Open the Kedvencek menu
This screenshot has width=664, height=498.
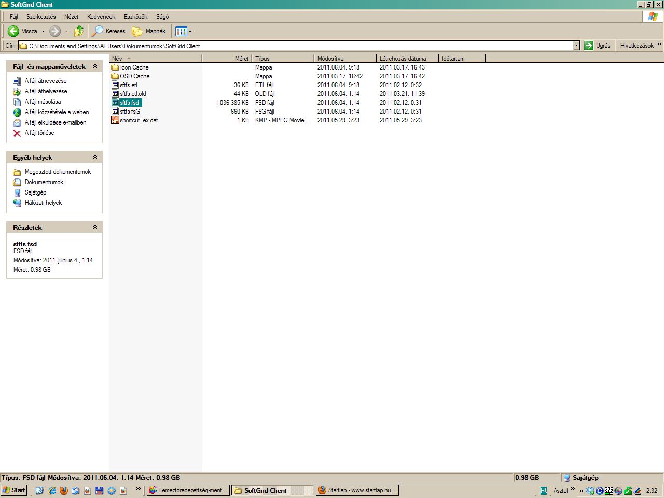(101, 17)
